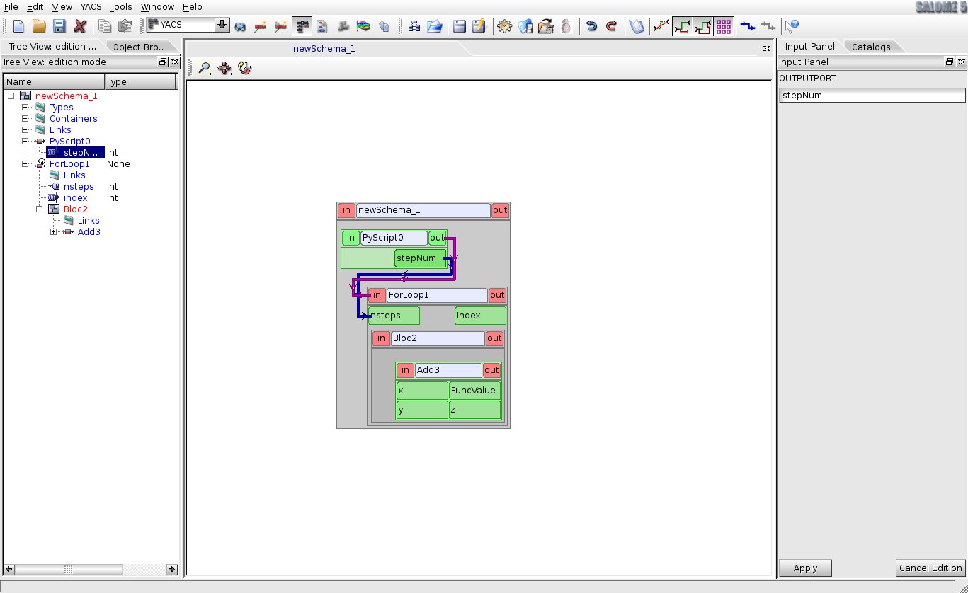Click the Copy icon in toolbar
This screenshot has width=968, height=593.
click(x=105, y=26)
